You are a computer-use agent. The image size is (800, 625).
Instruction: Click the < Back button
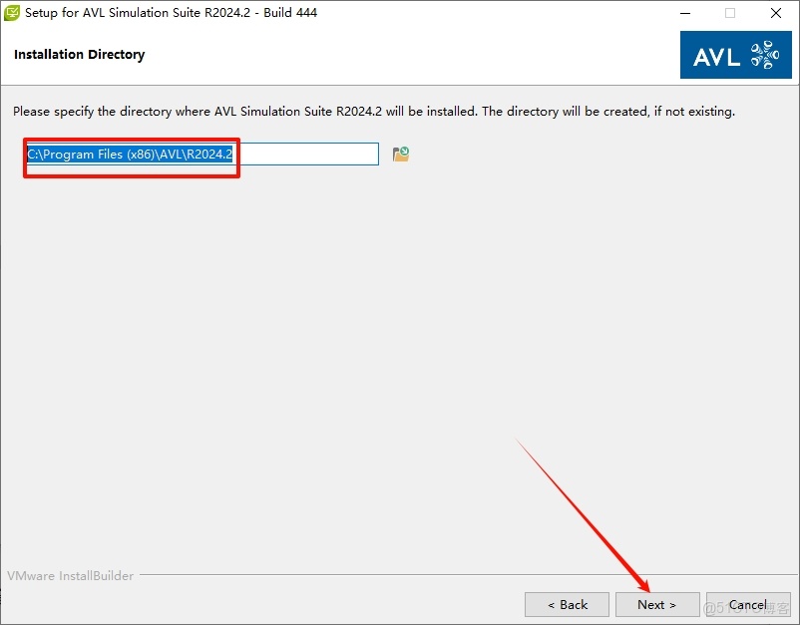(x=567, y=605)
